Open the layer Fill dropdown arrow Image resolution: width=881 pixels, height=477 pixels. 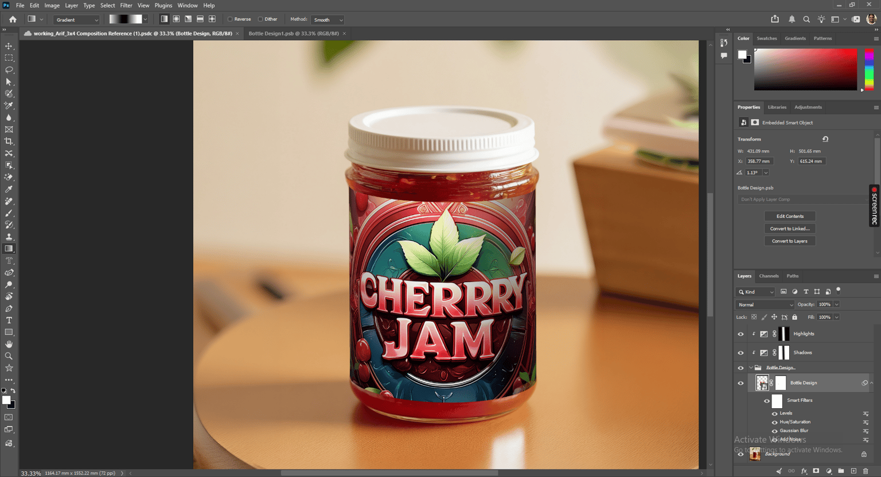point(837,317)
